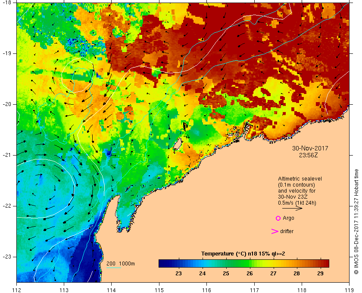362x293 pixels.
Task: Click the small white closed sea-level contour near 113.3, -19.4
Action: pos(78,75)
